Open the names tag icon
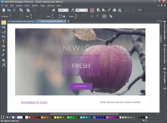The width and height of the screenshot is (167, 123). pyautogui.click(x=111, y=16)
